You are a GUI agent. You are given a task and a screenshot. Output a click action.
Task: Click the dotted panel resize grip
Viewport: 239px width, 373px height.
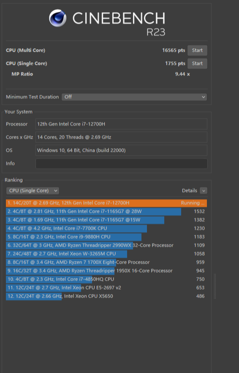point(215,286)
